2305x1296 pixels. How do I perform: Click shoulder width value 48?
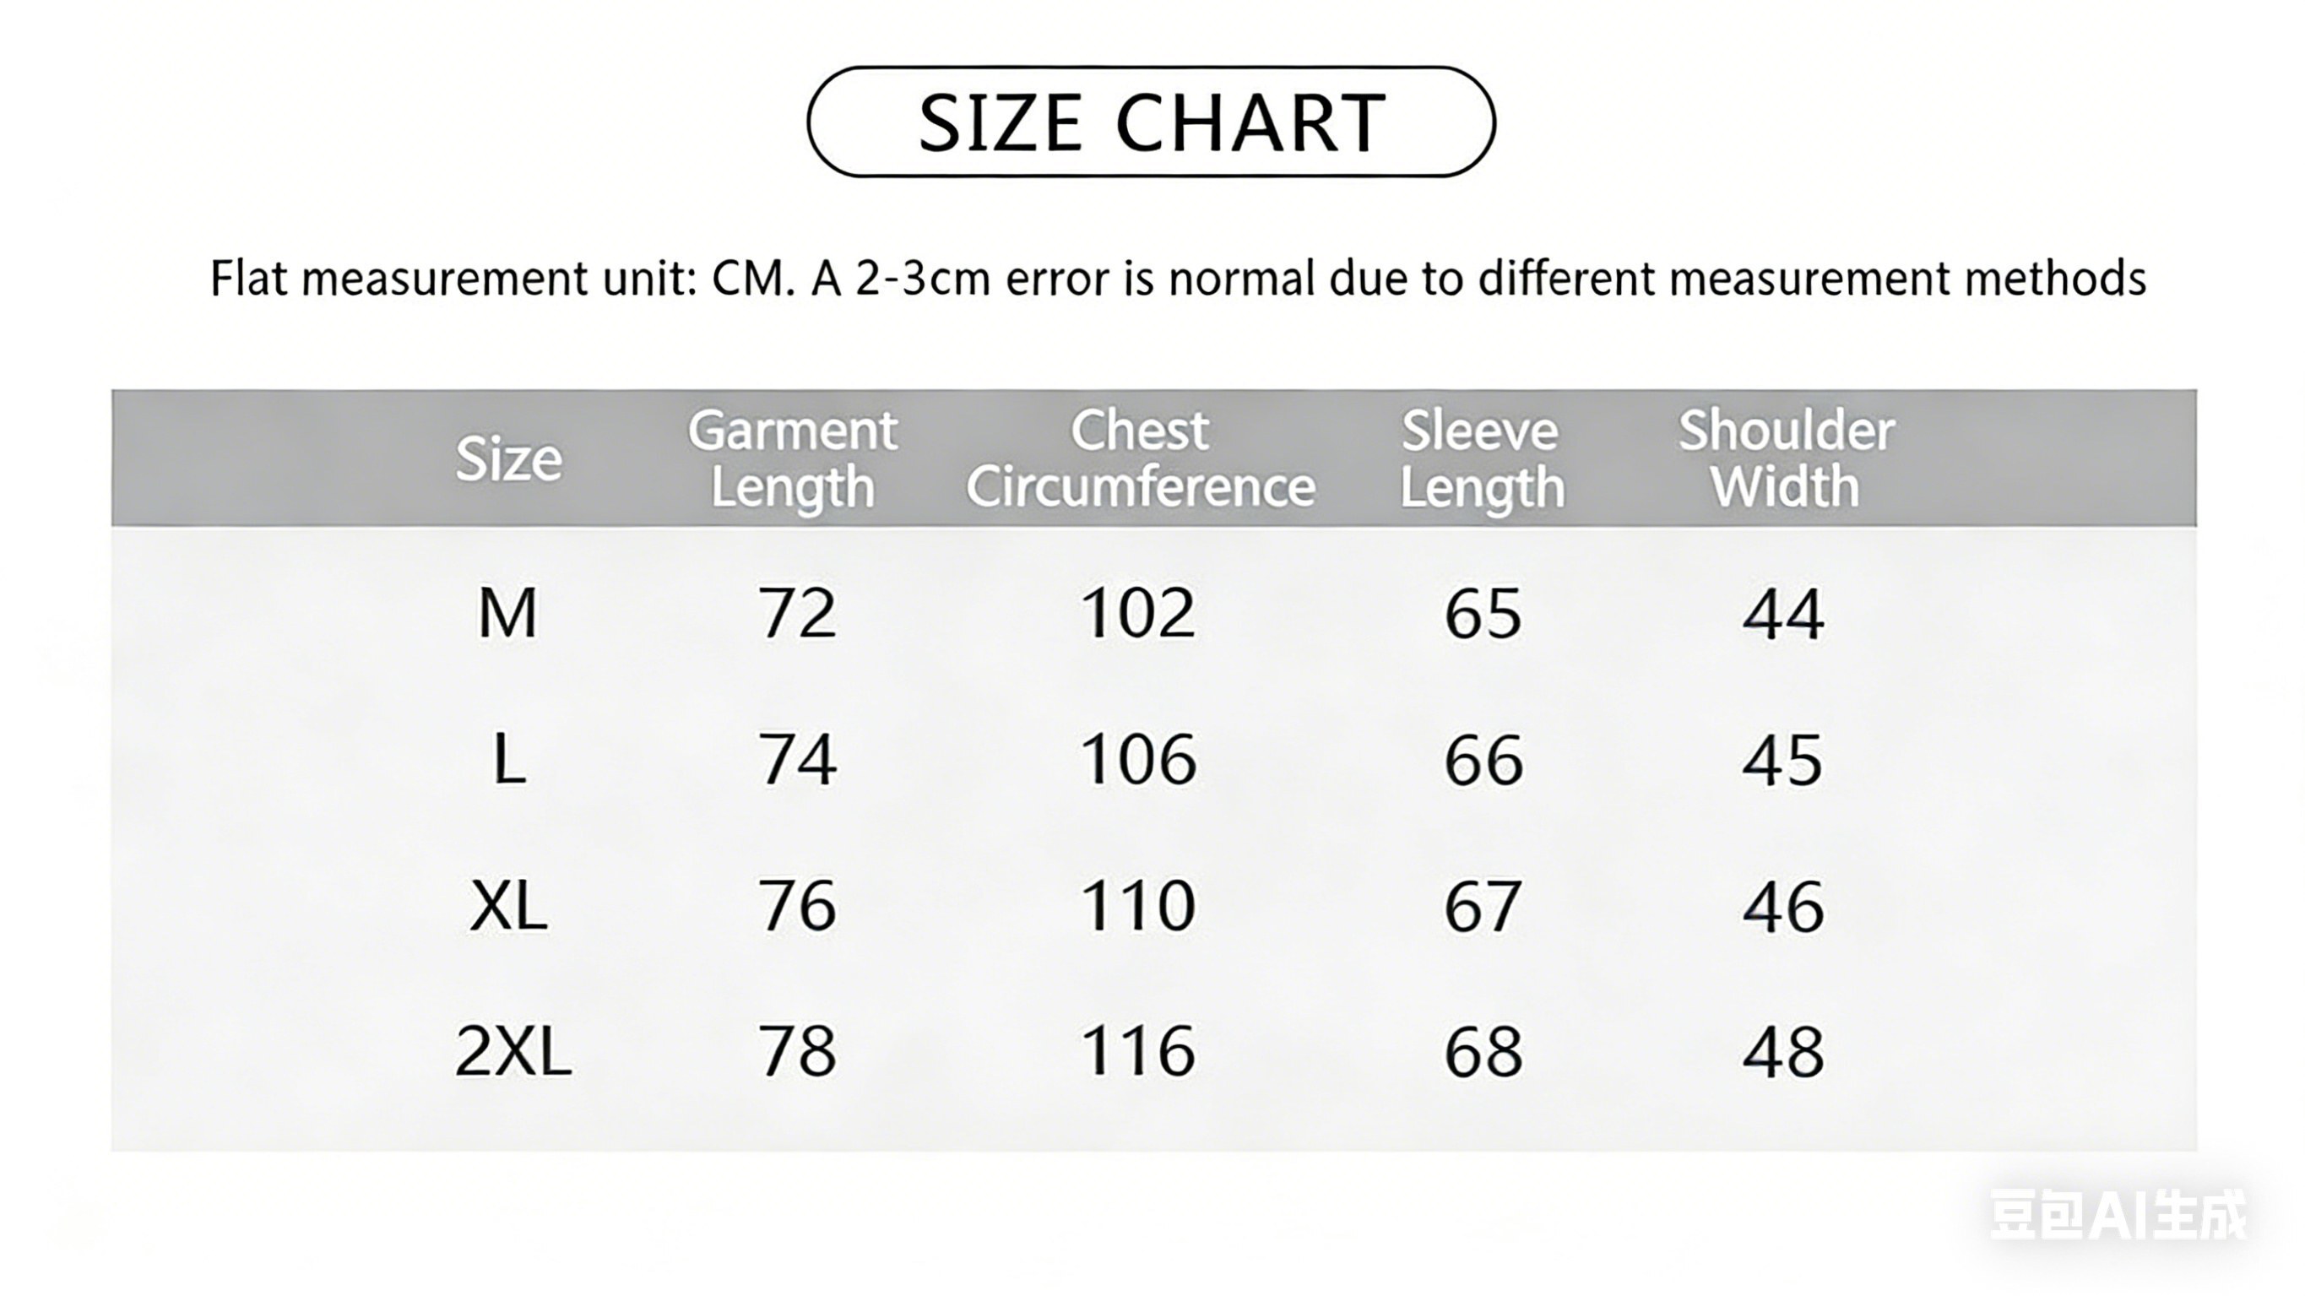point(1783,1052)
